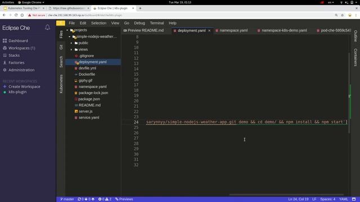Go to Stacks page
This screenshot has height=202, width=360.
tap(14, 56)
